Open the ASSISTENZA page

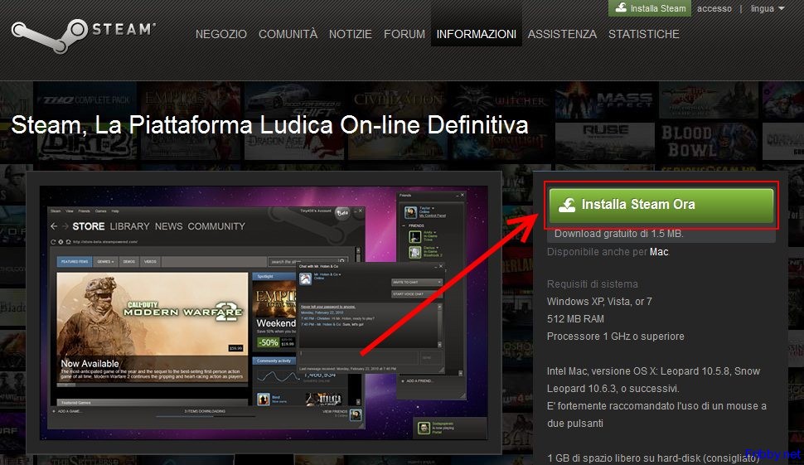click(x=562, y=34)
